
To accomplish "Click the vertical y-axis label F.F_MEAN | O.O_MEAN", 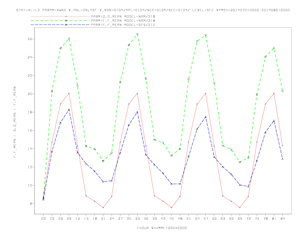I will click(15, 122).
